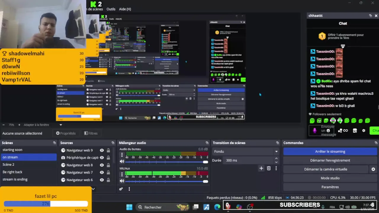Switch to Scène 2
Viewport: 379px width, 213px height.
click(x=28, y=164)
